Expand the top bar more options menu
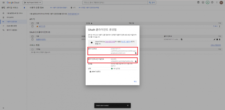225x110 pixels. [216, 2]
